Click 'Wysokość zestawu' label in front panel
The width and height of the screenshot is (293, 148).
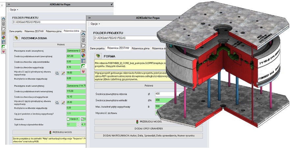pyautogui.click(x=106, y=113)
